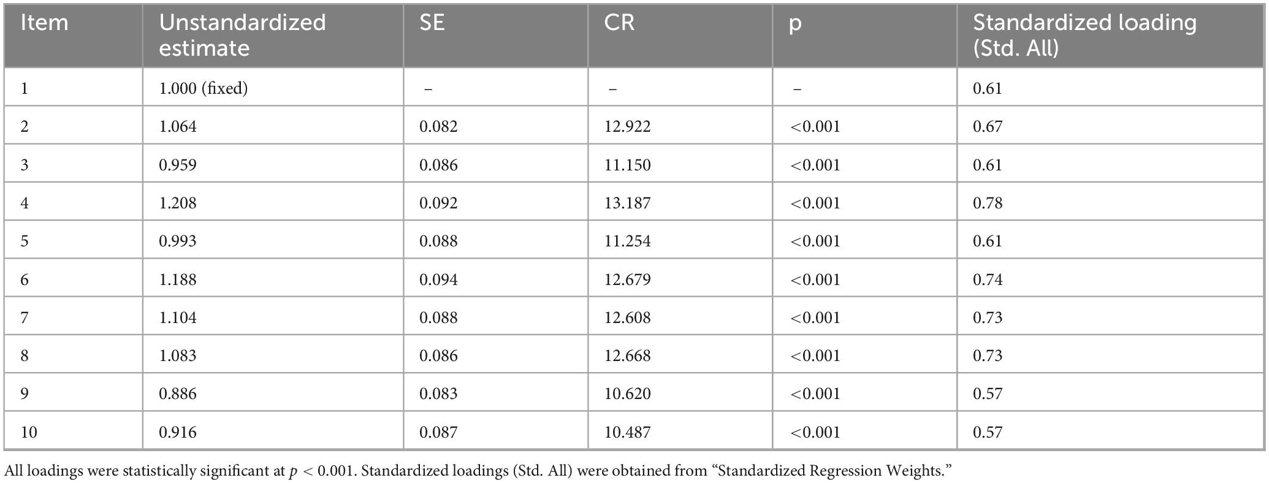Click the SE column header

click(x=432, y=23)
